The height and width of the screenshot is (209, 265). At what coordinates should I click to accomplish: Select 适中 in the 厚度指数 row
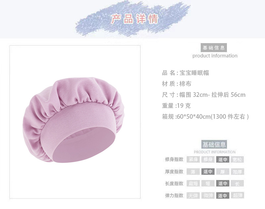point(208,172)
